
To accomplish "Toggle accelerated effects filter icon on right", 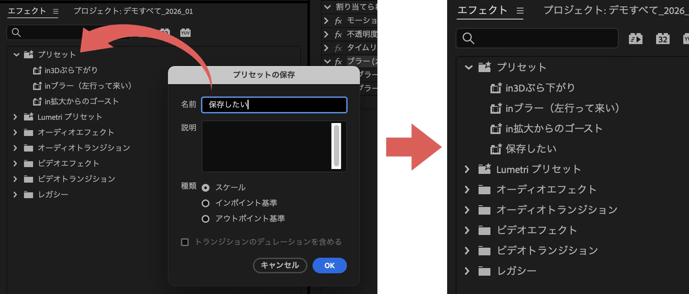I will tap(636, 39).
